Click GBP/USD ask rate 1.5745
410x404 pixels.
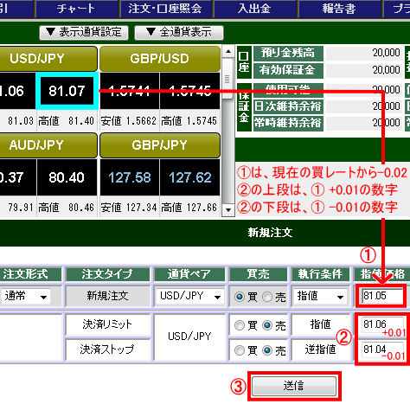pyautogui.click(x=190, y=91)
